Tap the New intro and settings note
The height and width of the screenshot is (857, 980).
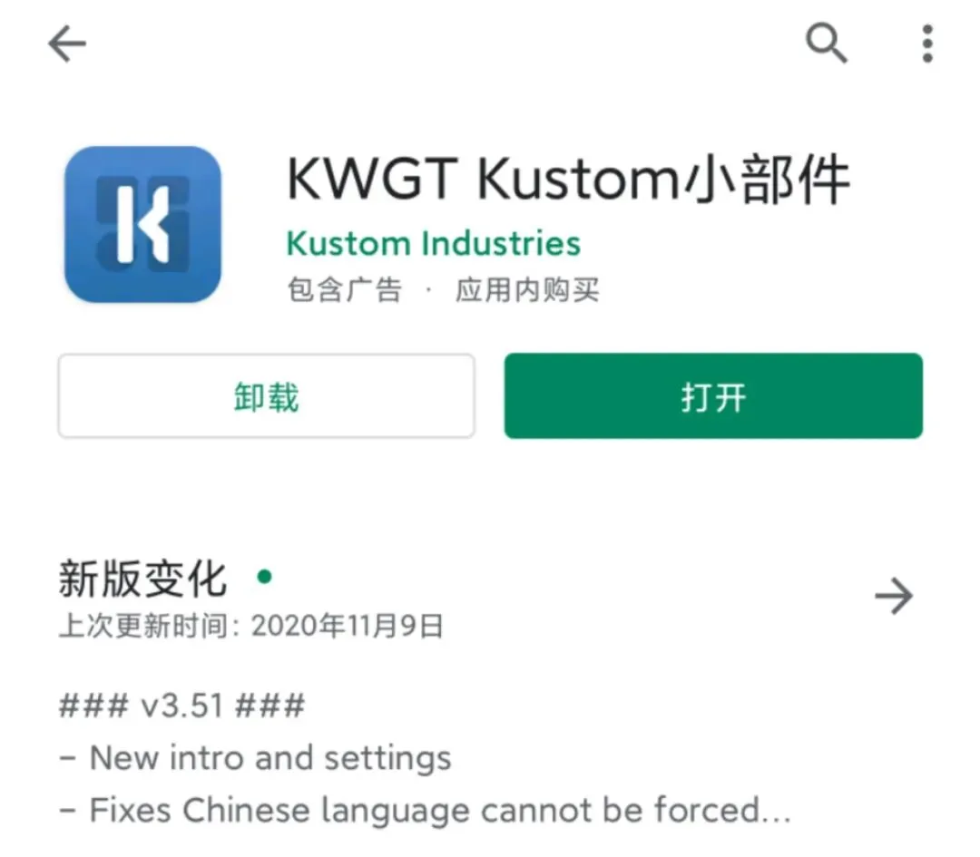point(270,757)
